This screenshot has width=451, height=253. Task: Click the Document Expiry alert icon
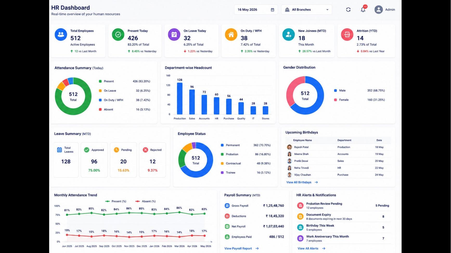300,216
